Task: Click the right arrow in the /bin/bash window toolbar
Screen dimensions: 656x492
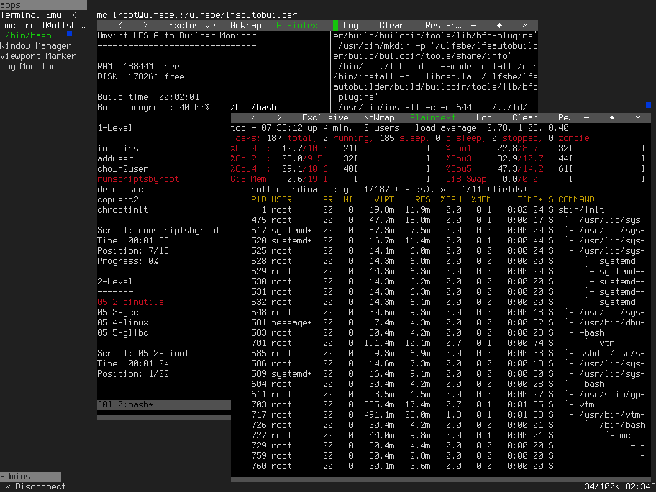Action: click(x=279, y=118)
